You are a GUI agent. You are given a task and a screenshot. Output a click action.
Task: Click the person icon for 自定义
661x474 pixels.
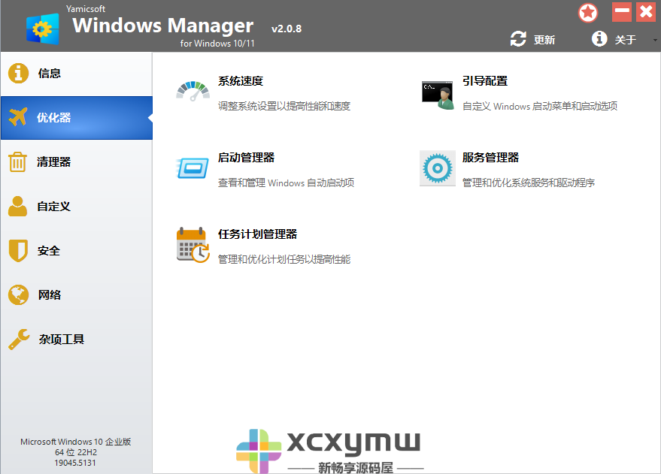click(x=18, y=207)
